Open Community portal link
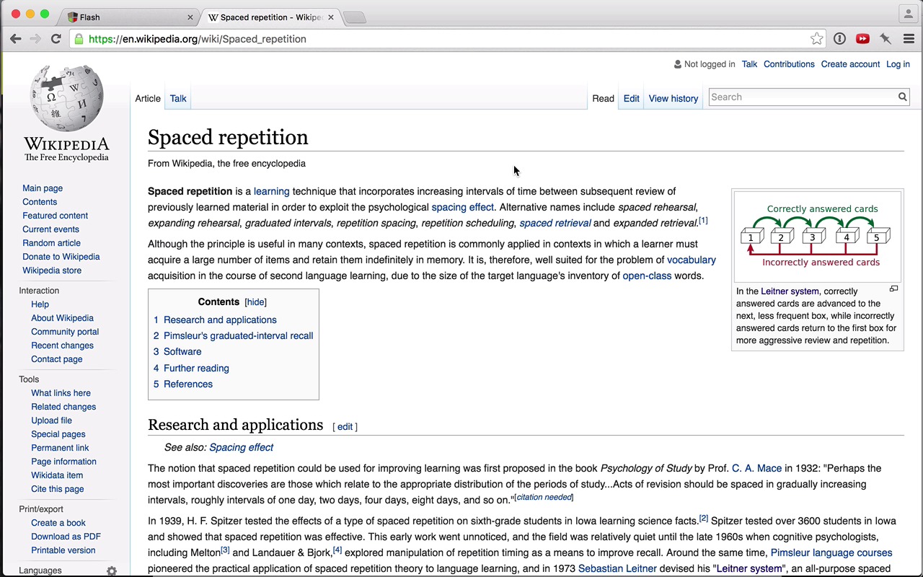923x577 pixels. [x=65, y=332]
